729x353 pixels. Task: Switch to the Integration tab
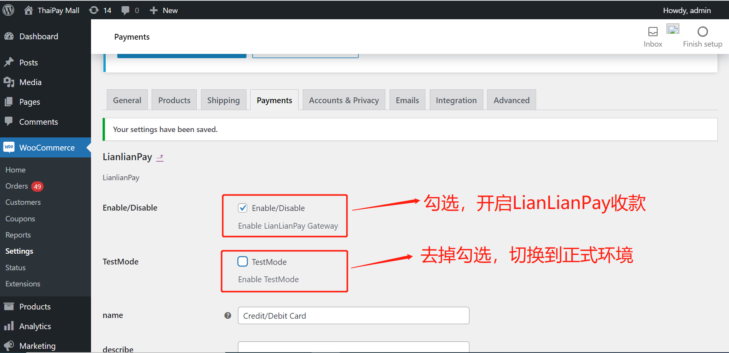[456, 100]
